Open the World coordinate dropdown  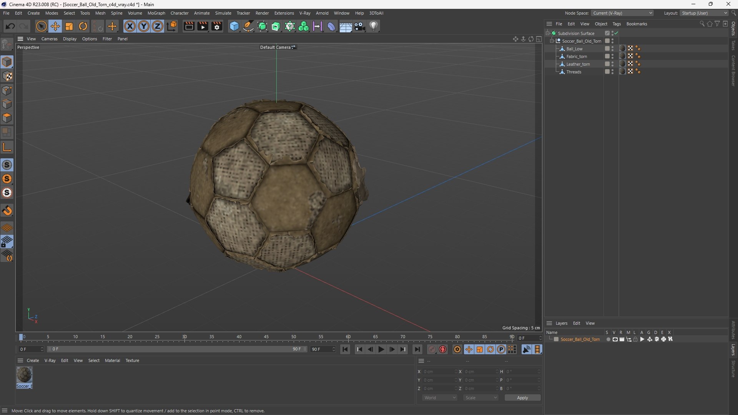pos(439,398)
